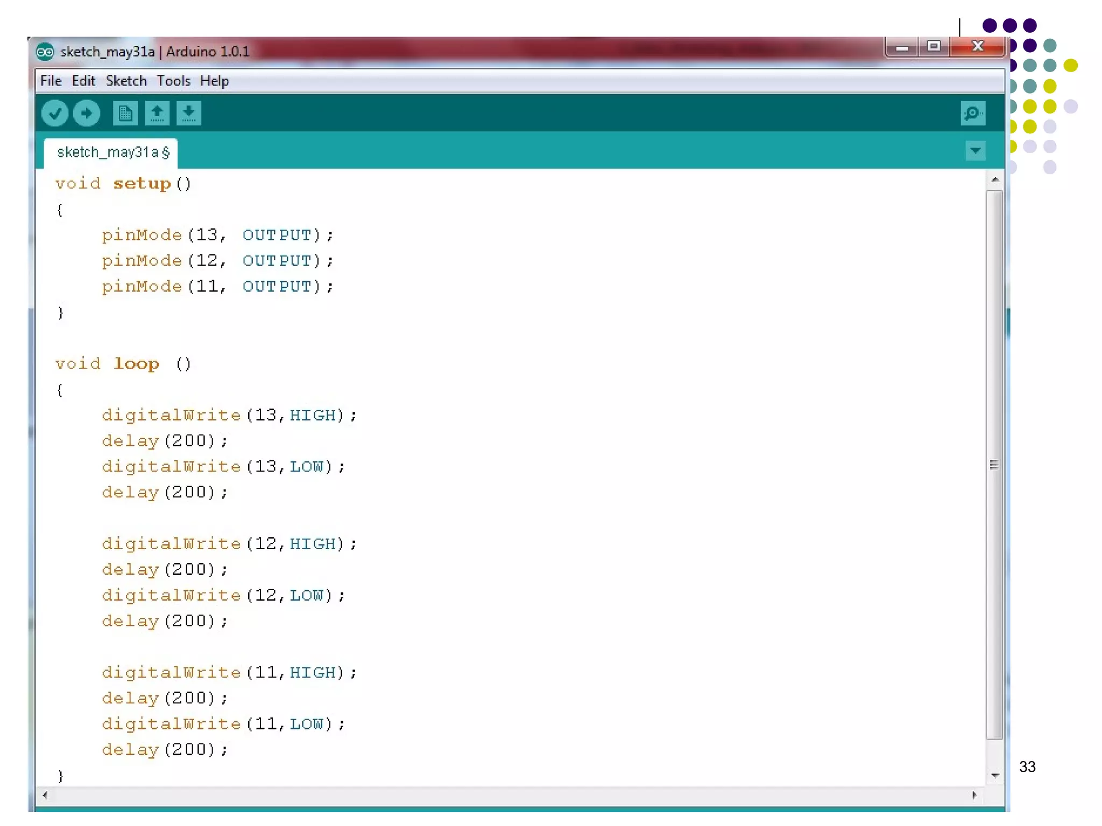Click the Verify checkmark button

[55, 113]
